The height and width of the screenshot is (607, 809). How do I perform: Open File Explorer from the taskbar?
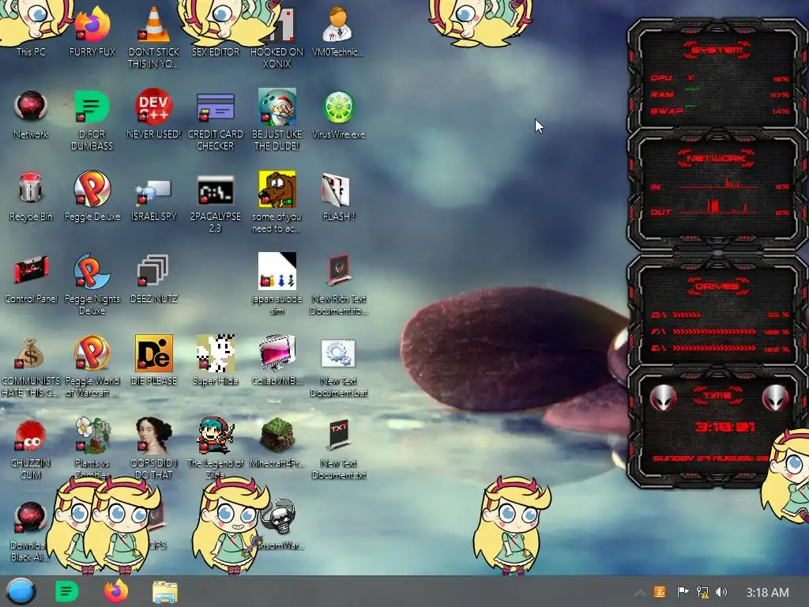pyautogui.click(x=165, y=592)
